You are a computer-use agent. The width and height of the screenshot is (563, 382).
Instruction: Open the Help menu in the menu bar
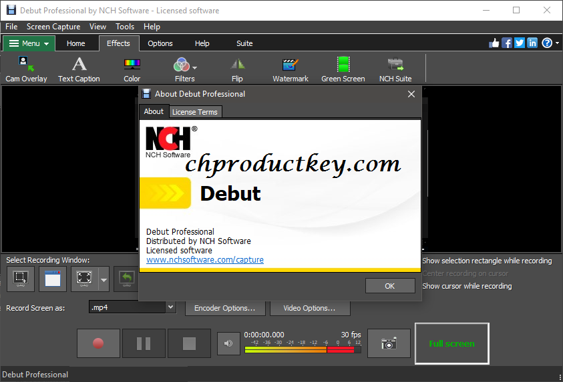pos(152,27)
